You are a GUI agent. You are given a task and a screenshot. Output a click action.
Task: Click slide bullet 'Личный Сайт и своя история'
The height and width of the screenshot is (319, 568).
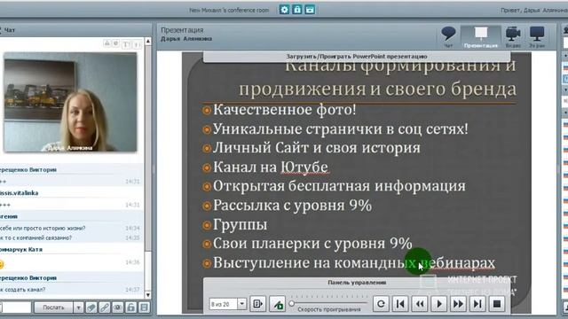(x=317, y=148)
